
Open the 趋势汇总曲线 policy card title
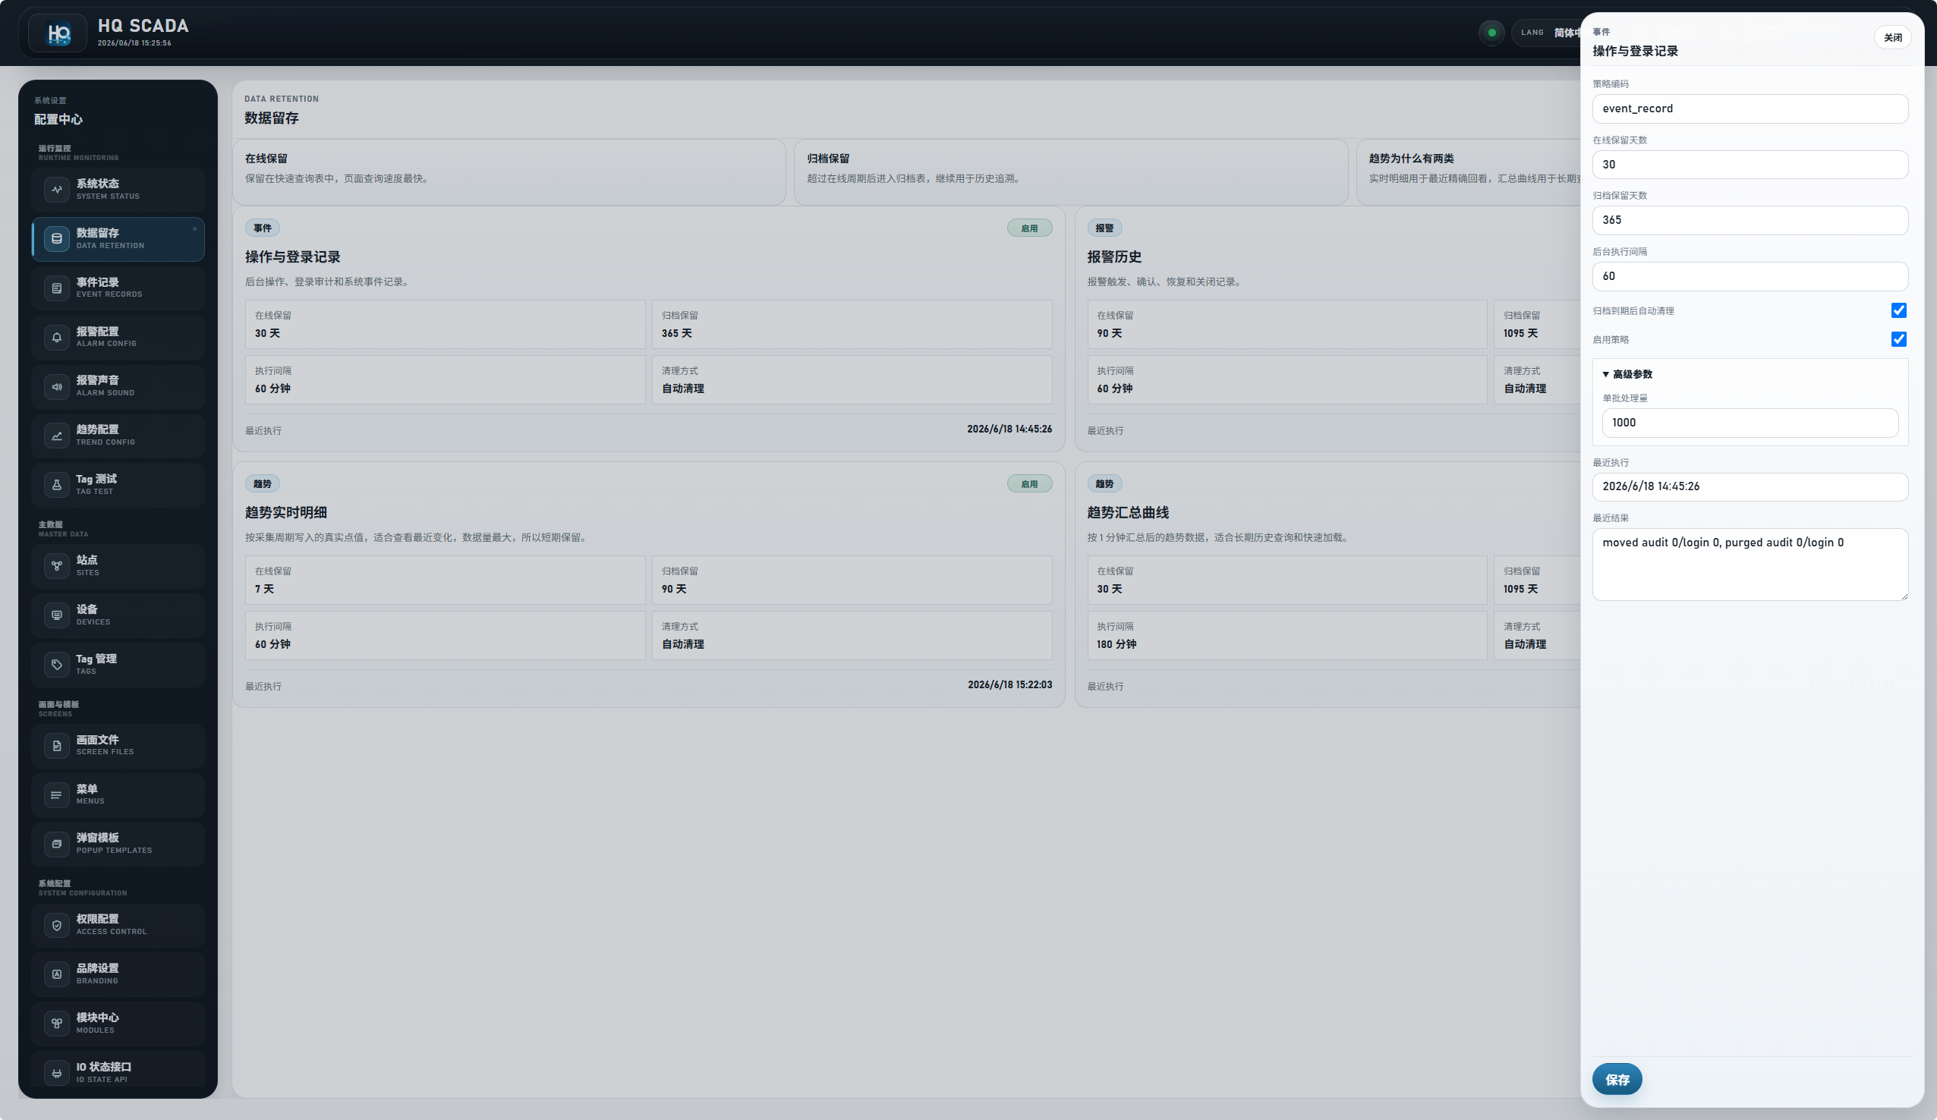(1128, 513)
